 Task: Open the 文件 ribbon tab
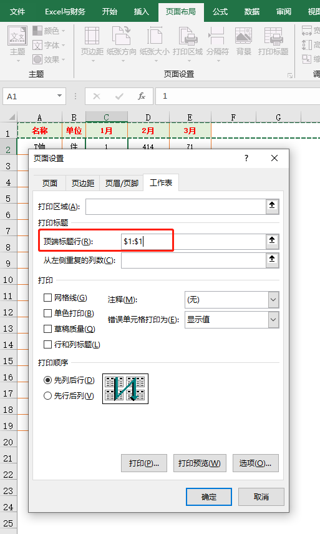[x=17, y=12]
